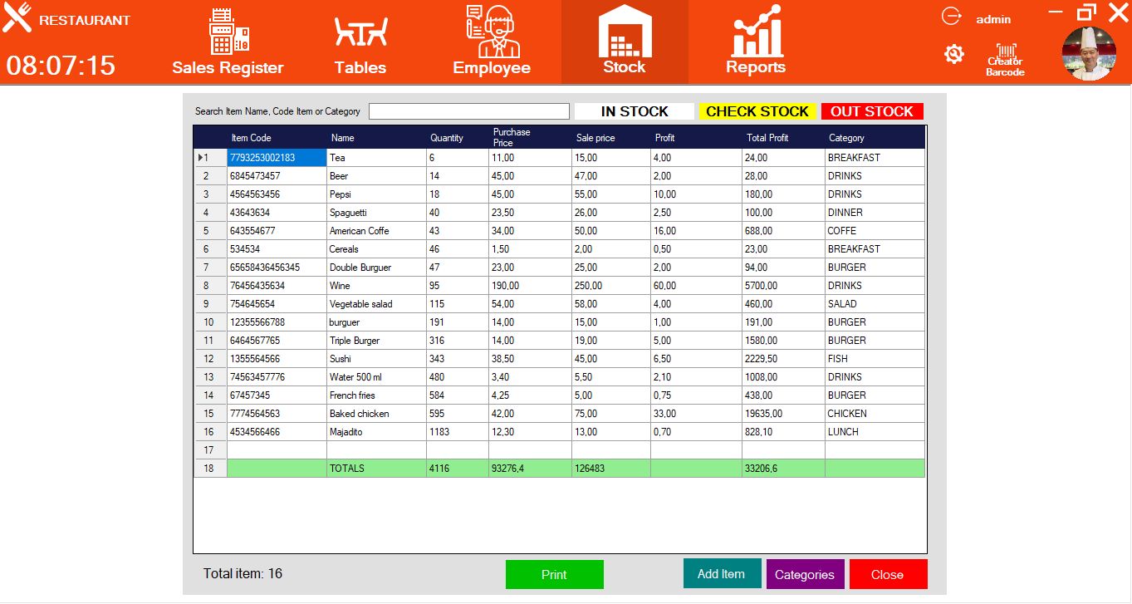The height and width of the screenshot is (604, 1132).
Task: Switch to the Employee tab label
Action: 492,68
